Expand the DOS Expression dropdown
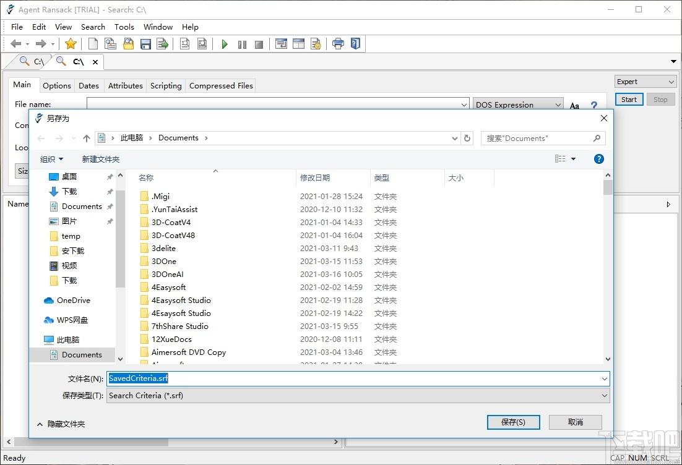 [x=558, y=105]
